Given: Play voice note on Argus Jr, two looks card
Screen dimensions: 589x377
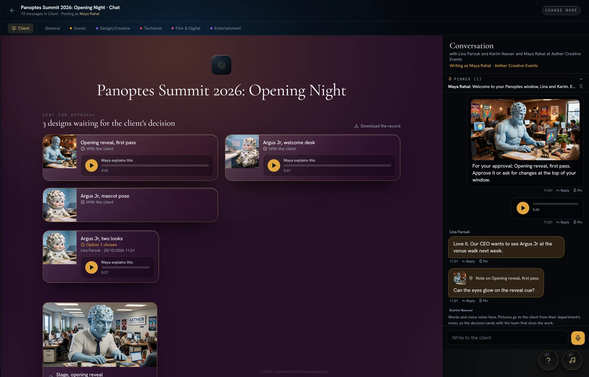Looking at the screenshot, I should tap(92, 267).
